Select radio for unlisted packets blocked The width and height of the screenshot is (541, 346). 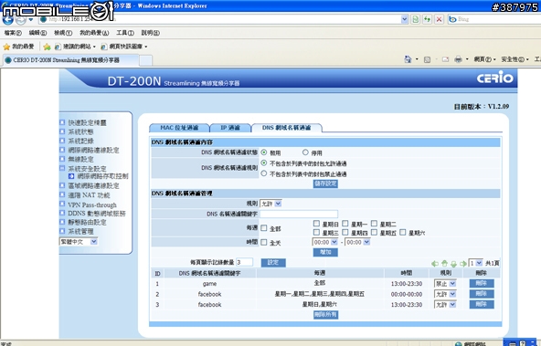coord(264,173)
